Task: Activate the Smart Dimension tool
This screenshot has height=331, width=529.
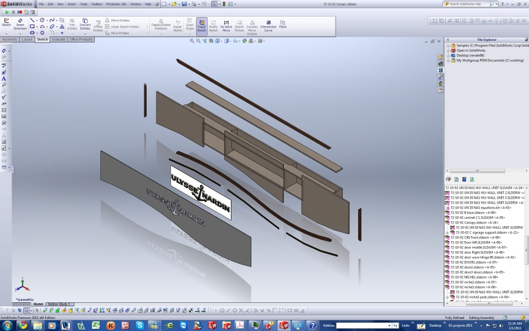Action: 20,24
